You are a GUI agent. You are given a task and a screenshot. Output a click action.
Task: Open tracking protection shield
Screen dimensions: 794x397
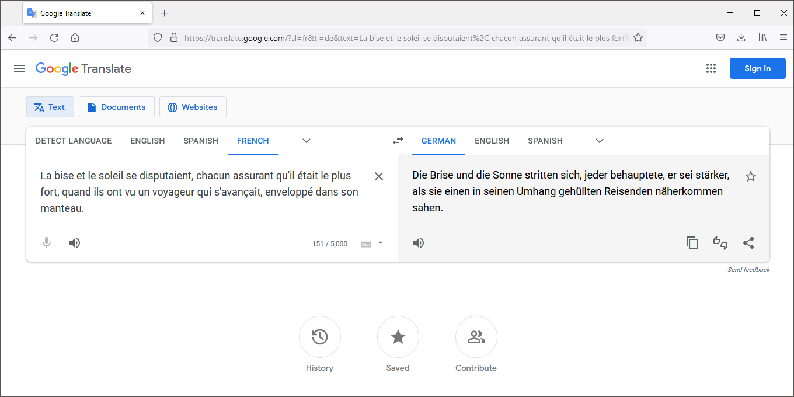(157, 37)
